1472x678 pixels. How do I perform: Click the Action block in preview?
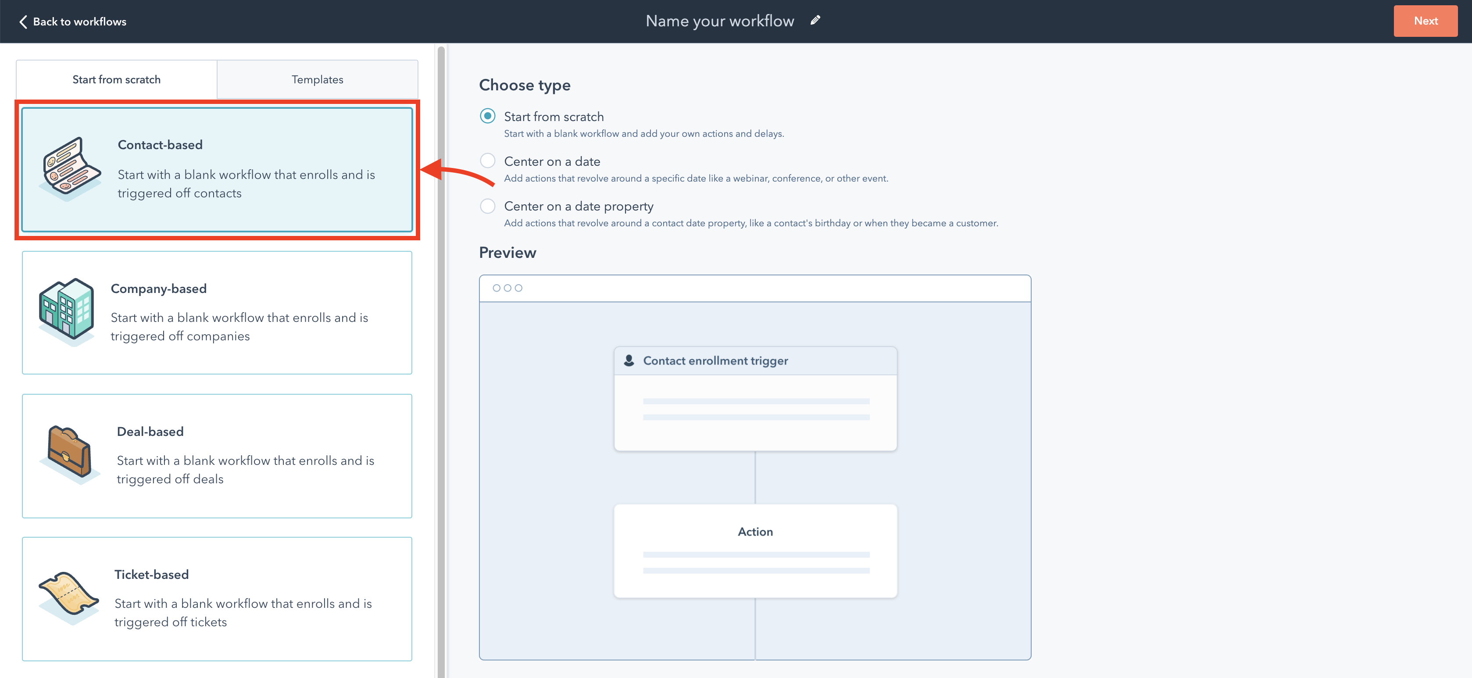pos(755,551)
